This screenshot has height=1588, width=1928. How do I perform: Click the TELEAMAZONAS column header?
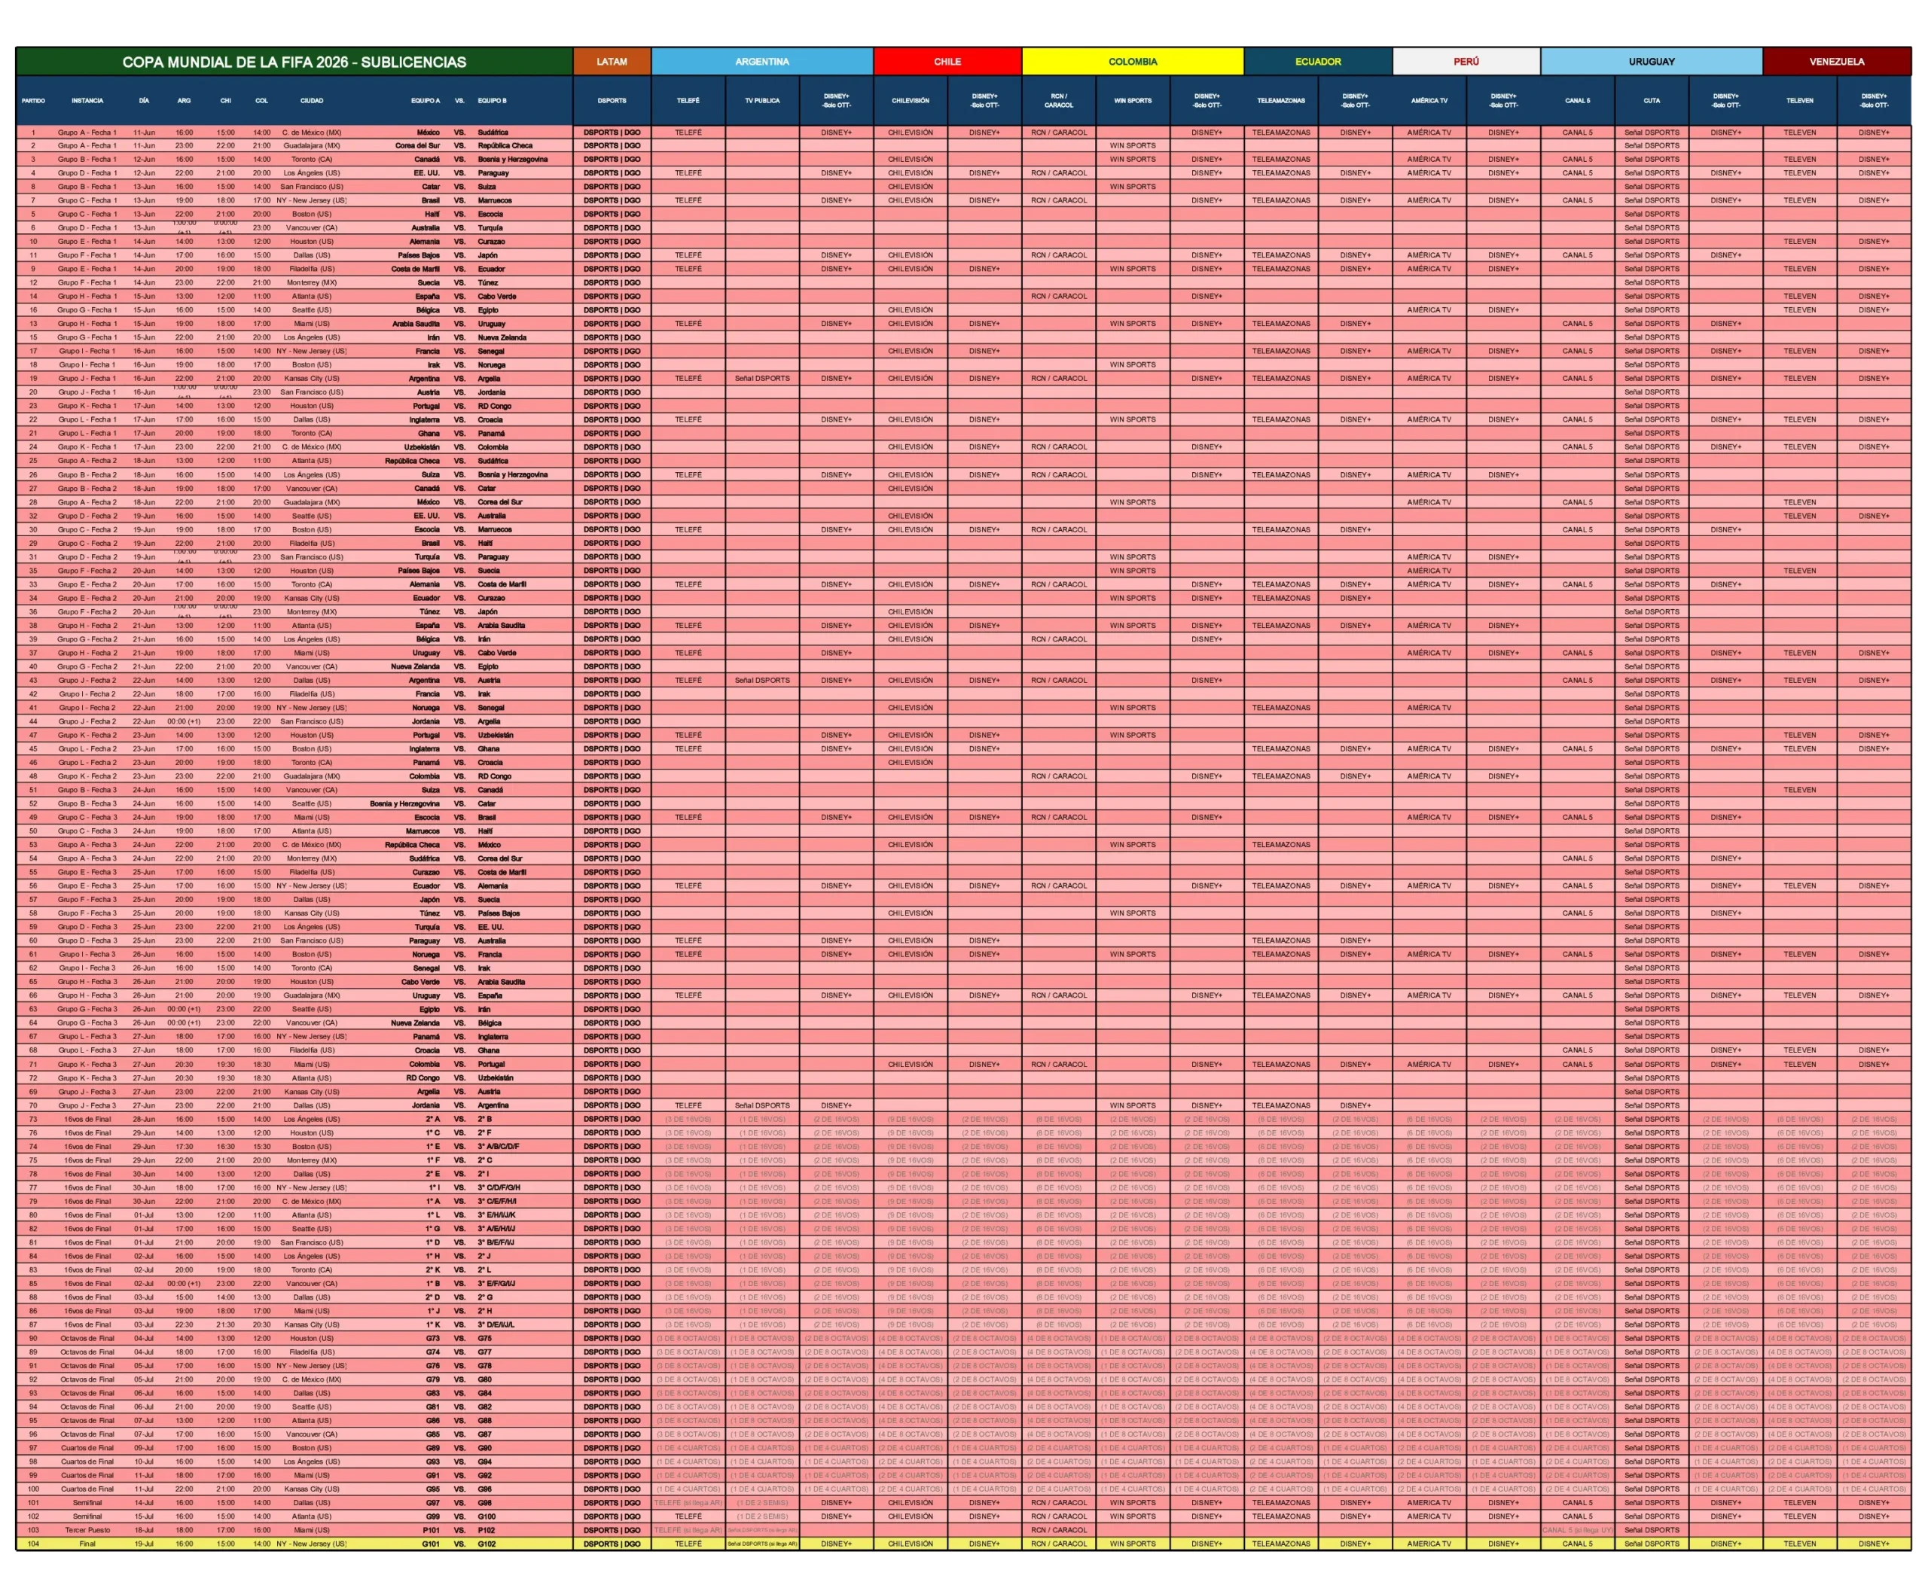tap(1281, 101)
